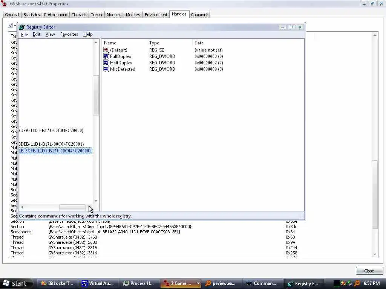This screenshot has width=386, height=289.
Task: Select the MicDetected registry value
Action: coord(123,69)
